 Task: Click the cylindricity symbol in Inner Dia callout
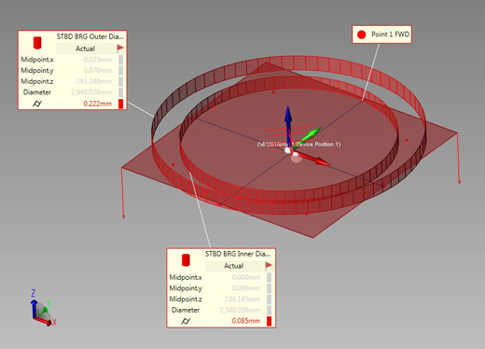186,321
